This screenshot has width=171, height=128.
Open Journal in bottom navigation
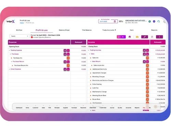[x=112, y=108]
